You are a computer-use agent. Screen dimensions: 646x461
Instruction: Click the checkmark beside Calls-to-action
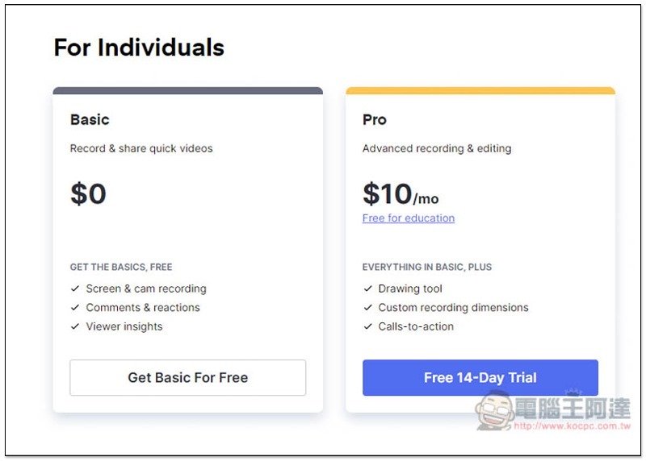pos(367,326)
